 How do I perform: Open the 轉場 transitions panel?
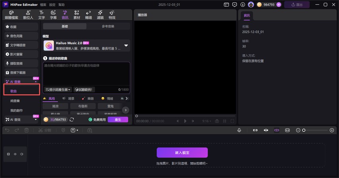coord(88,15)
